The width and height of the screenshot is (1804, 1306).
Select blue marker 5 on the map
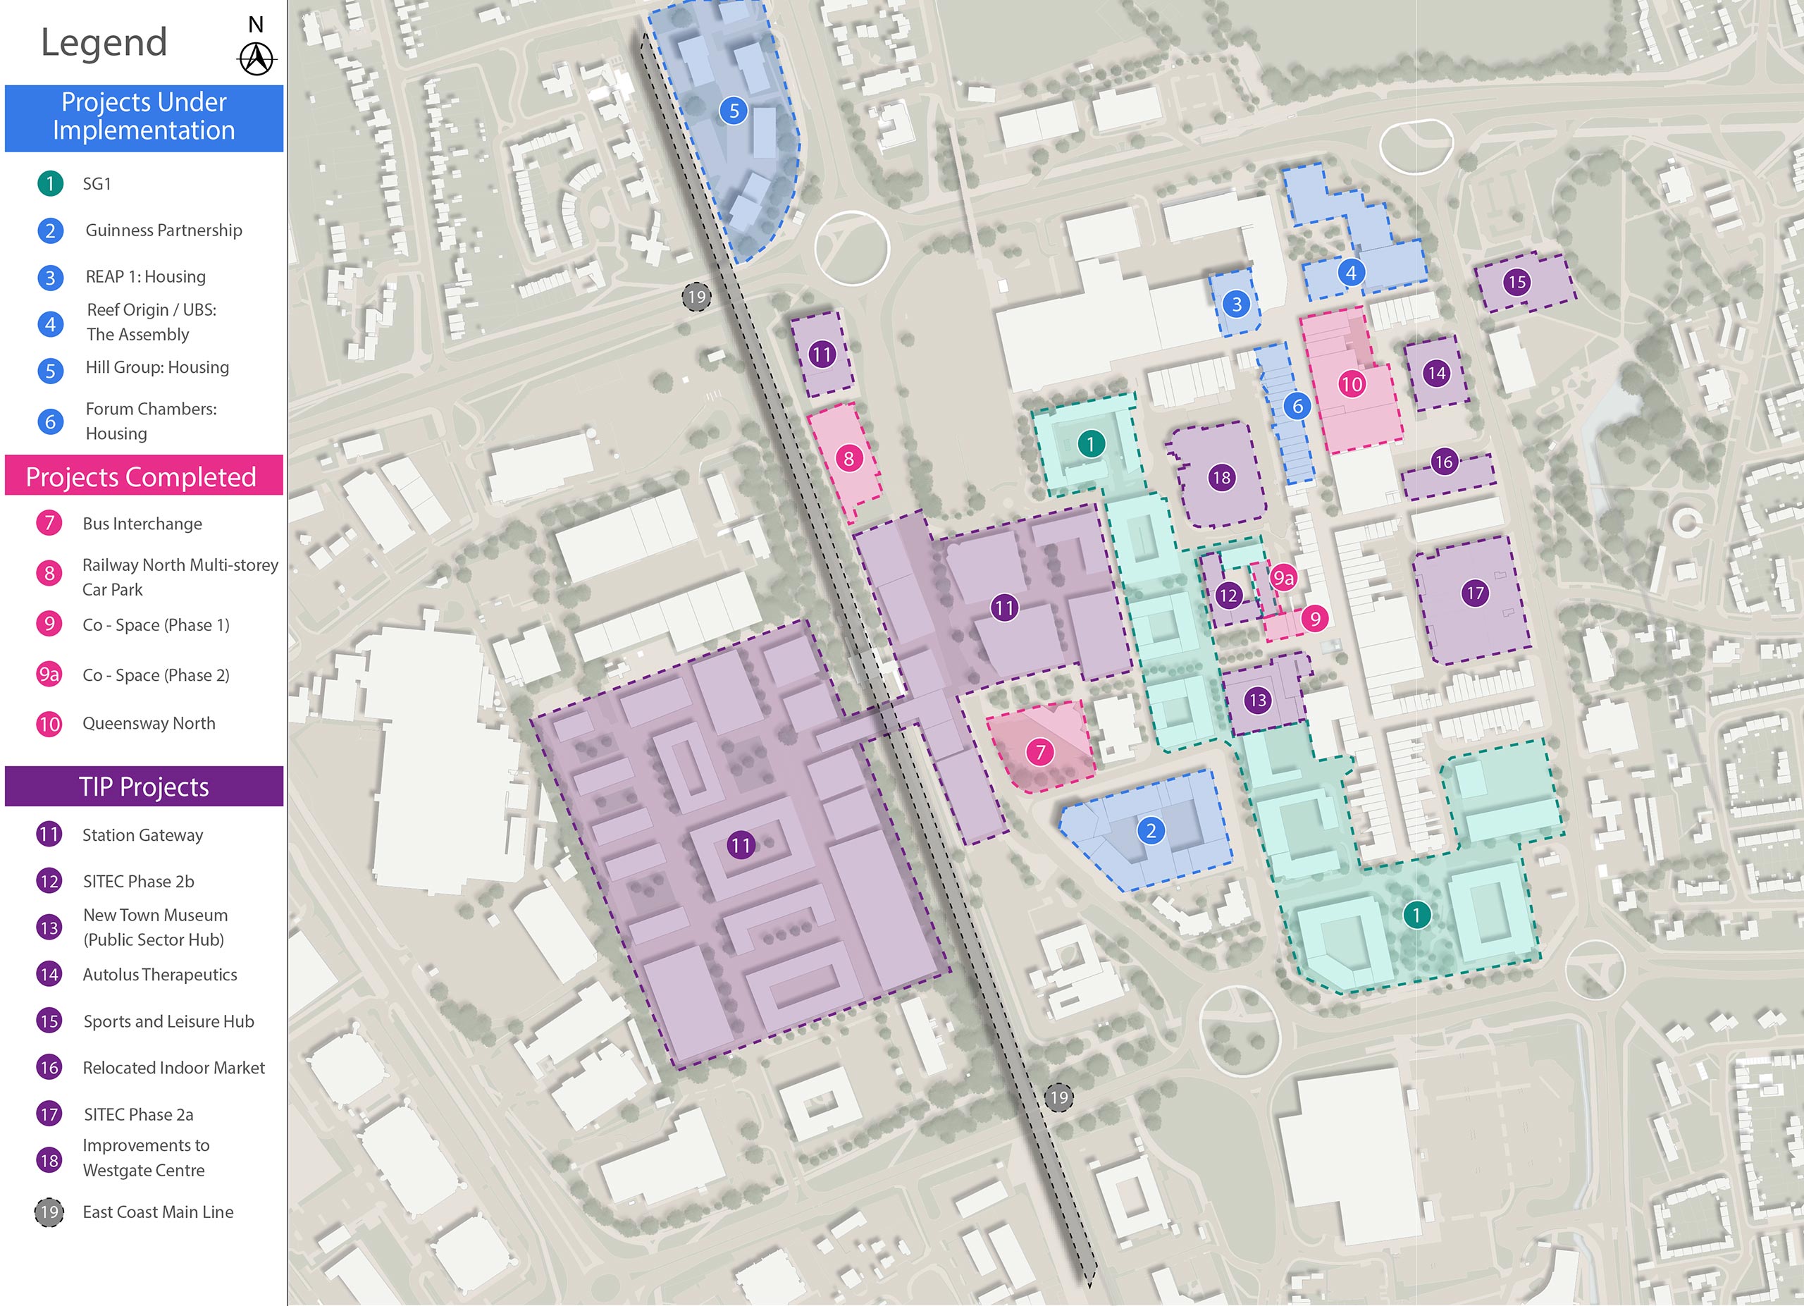click(734, 111)
